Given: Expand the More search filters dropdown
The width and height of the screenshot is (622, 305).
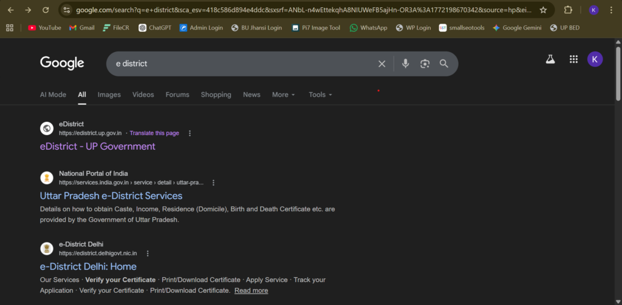Looking at the screenshot, I should click(283, 95).
